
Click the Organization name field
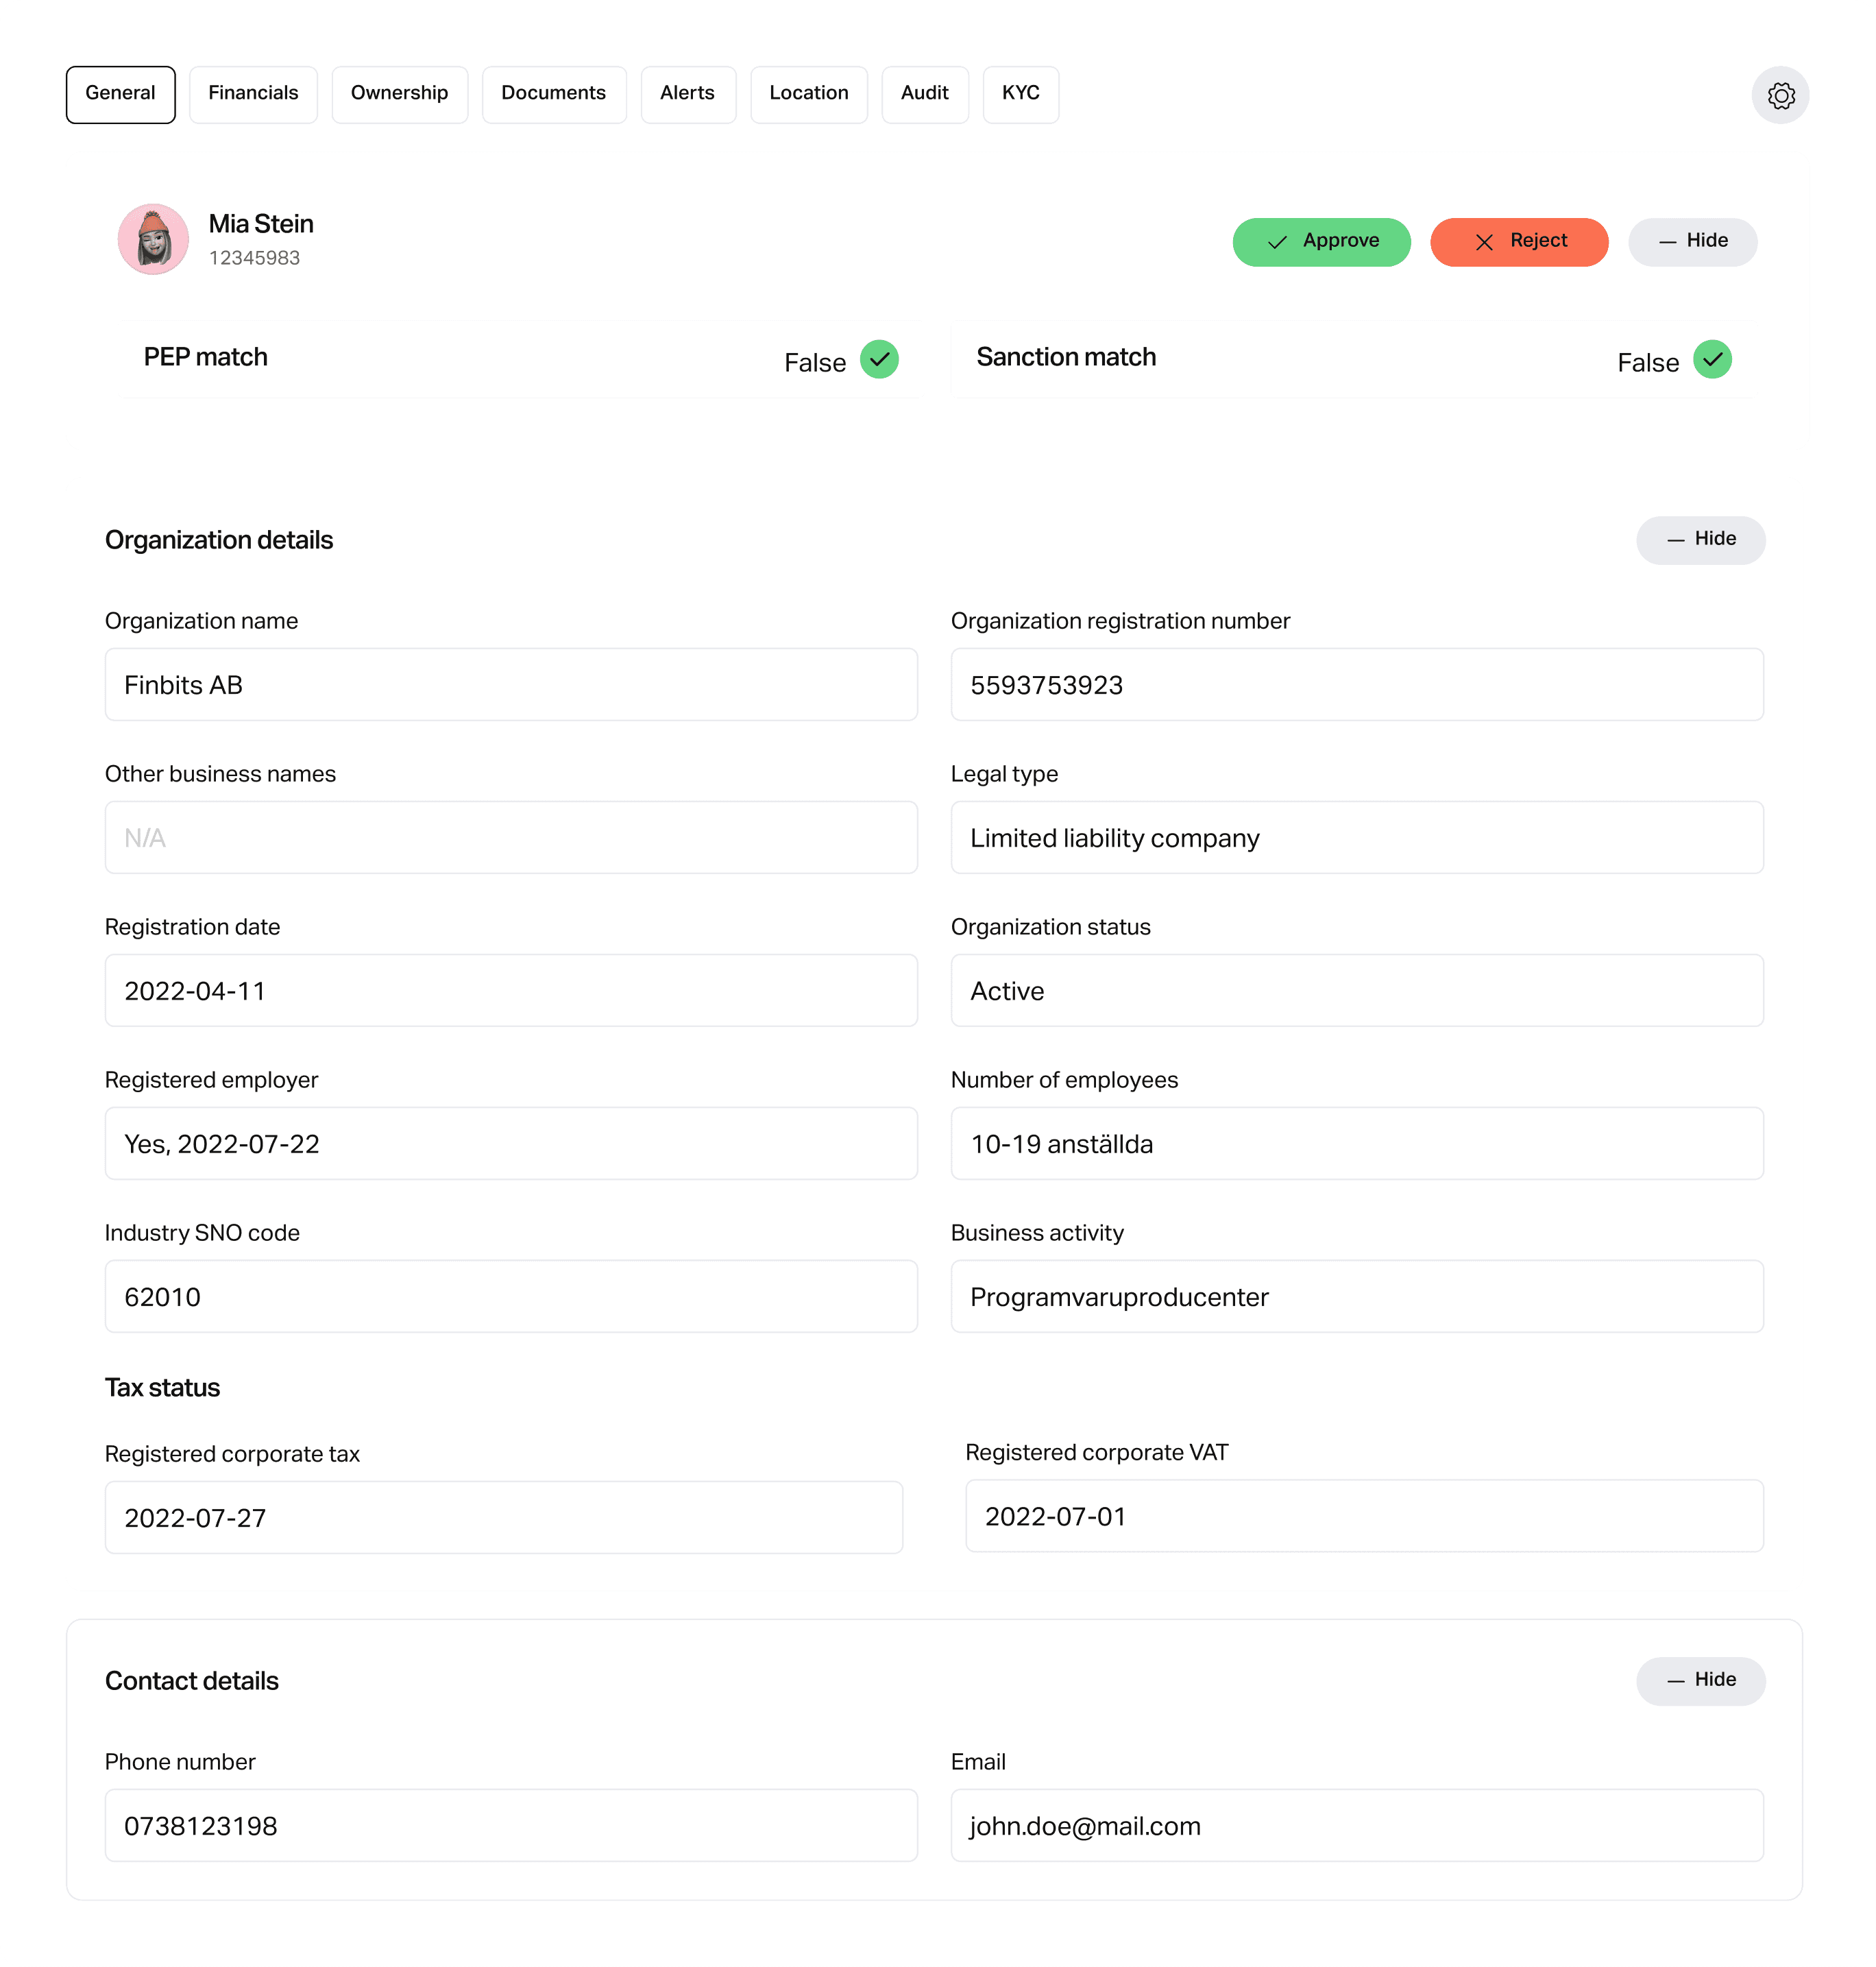pos(511,684)
